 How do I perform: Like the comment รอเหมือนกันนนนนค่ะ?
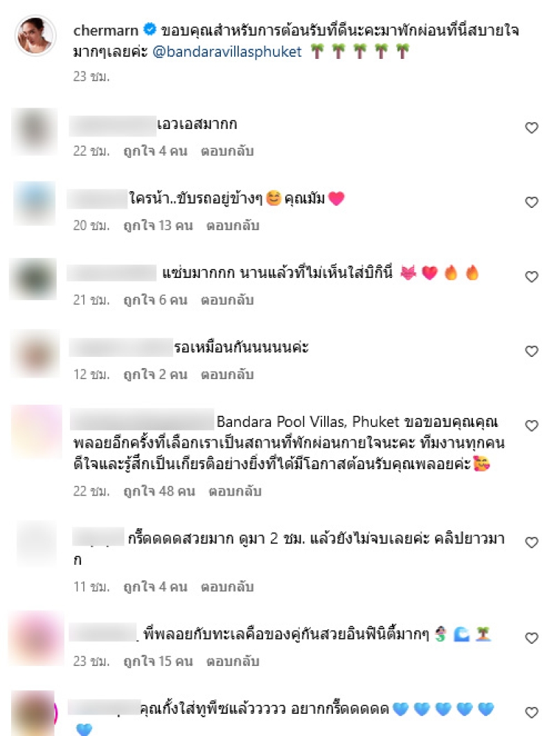tap(531, 351)
